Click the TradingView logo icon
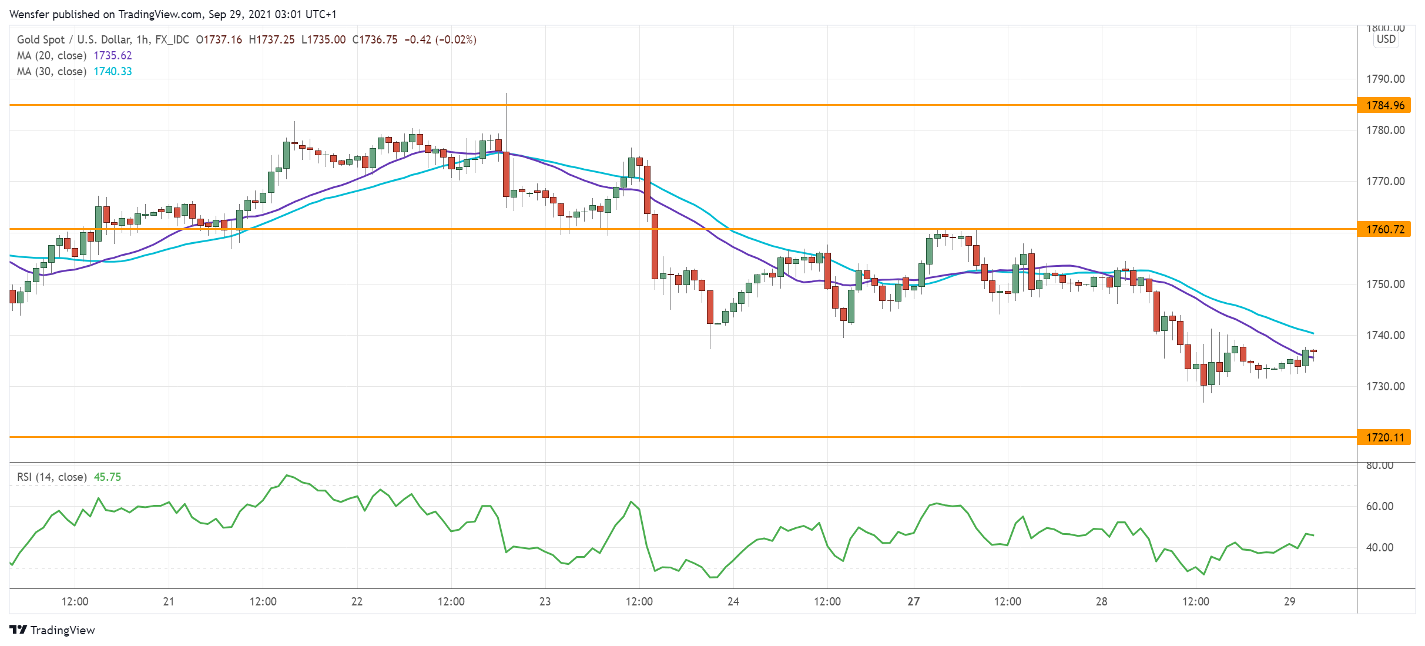 coord(18,630)
